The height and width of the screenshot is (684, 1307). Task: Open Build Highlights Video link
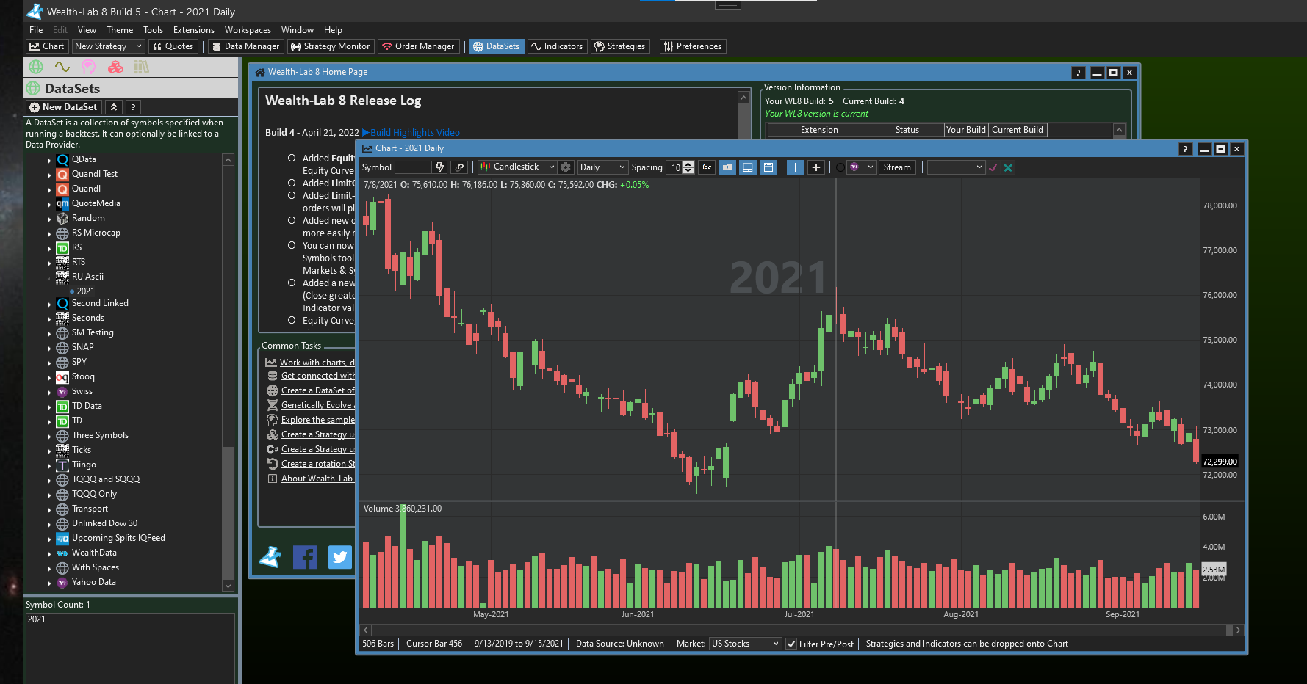[411, 133]
